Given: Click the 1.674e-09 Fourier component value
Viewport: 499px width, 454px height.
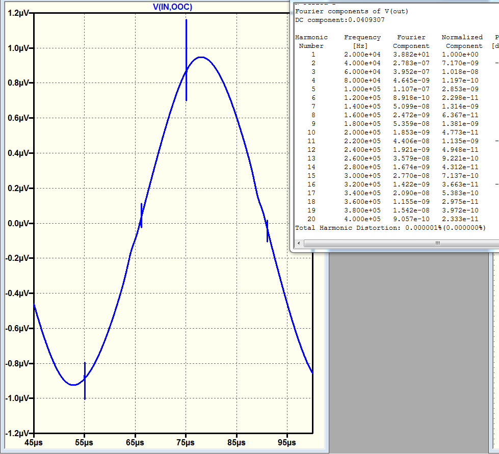Looking at the screenshot, I should (411, 167).
